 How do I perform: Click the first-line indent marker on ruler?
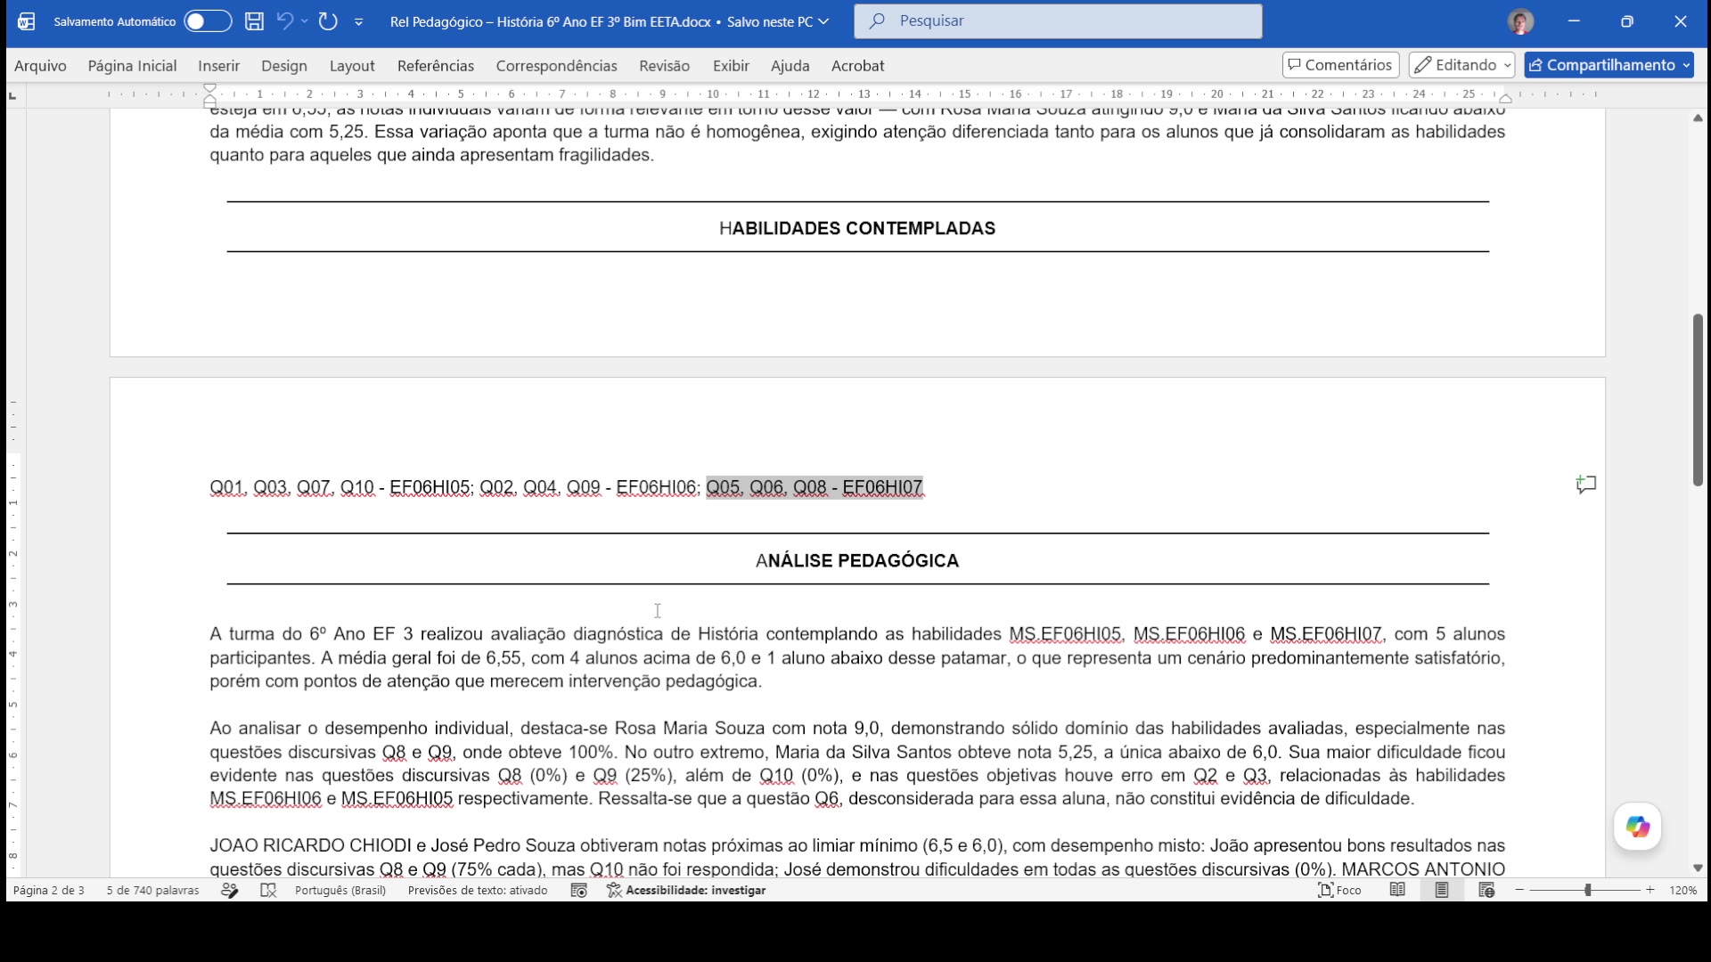point(210,88)
